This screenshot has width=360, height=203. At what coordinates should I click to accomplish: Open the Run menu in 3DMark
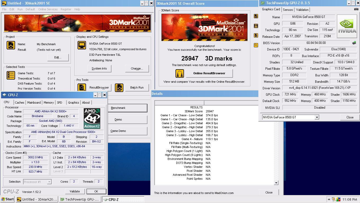(x=20, y=9)
